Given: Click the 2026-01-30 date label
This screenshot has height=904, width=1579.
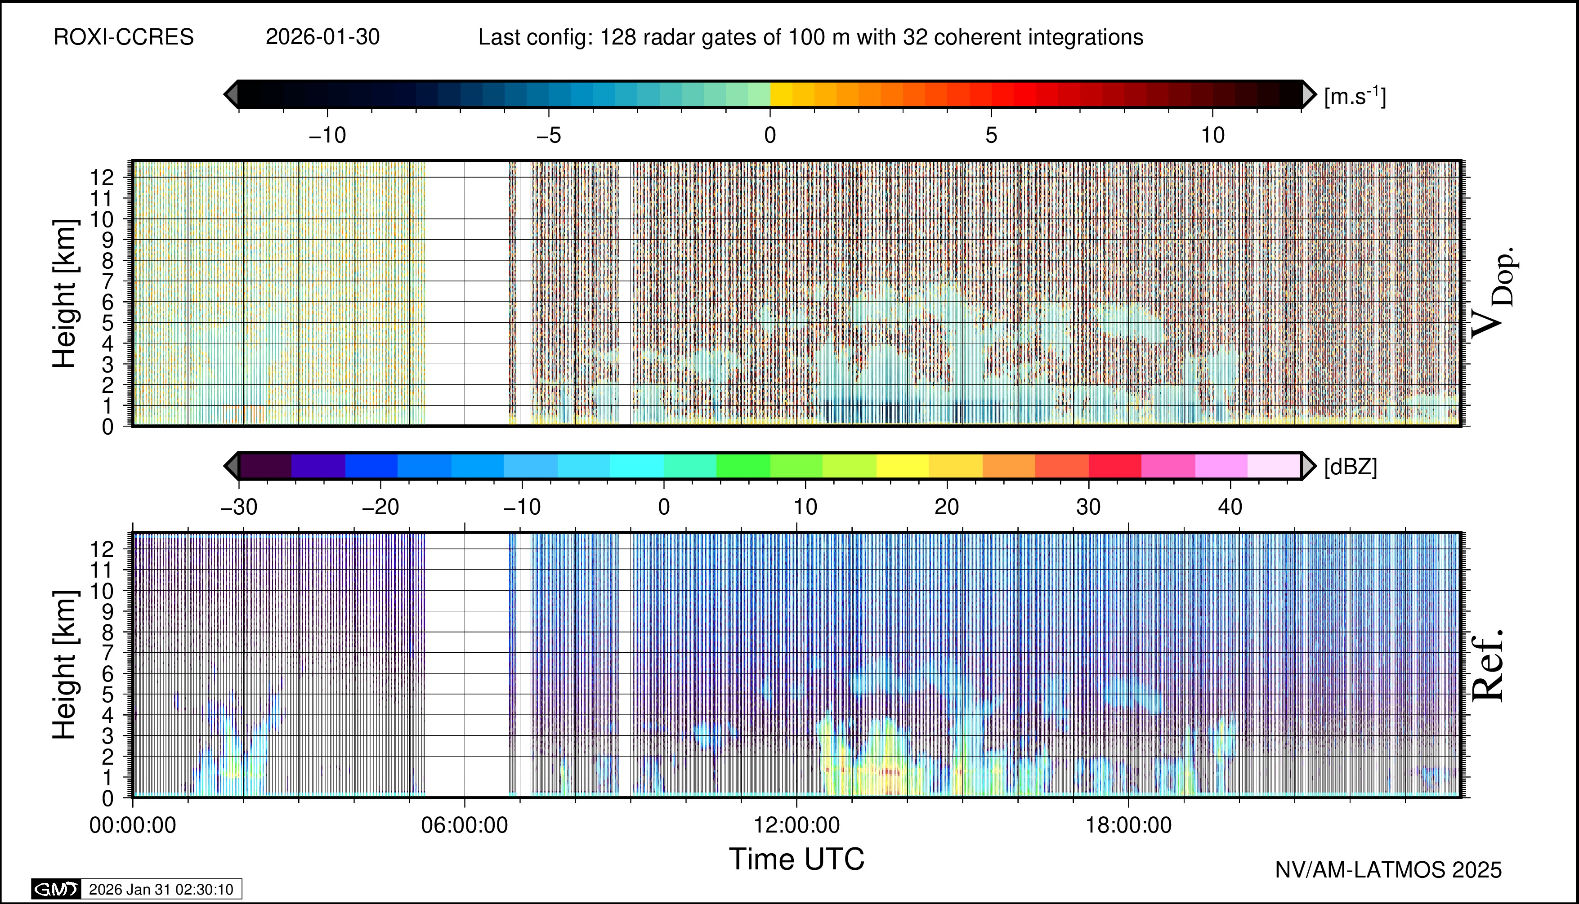Looking at the screenshot, I should (322, 37).
